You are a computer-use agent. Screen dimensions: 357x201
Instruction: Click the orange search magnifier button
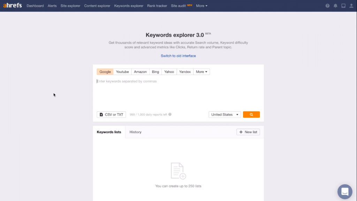pos(251,114)
